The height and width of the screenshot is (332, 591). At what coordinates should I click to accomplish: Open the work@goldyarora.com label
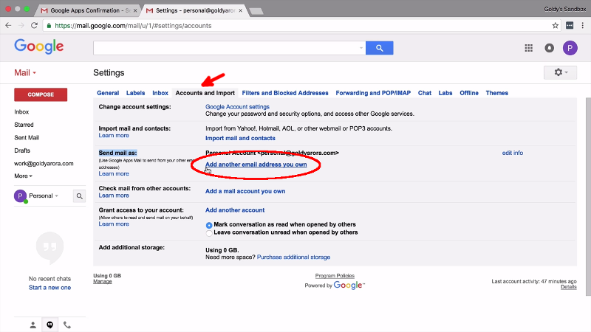44,163
